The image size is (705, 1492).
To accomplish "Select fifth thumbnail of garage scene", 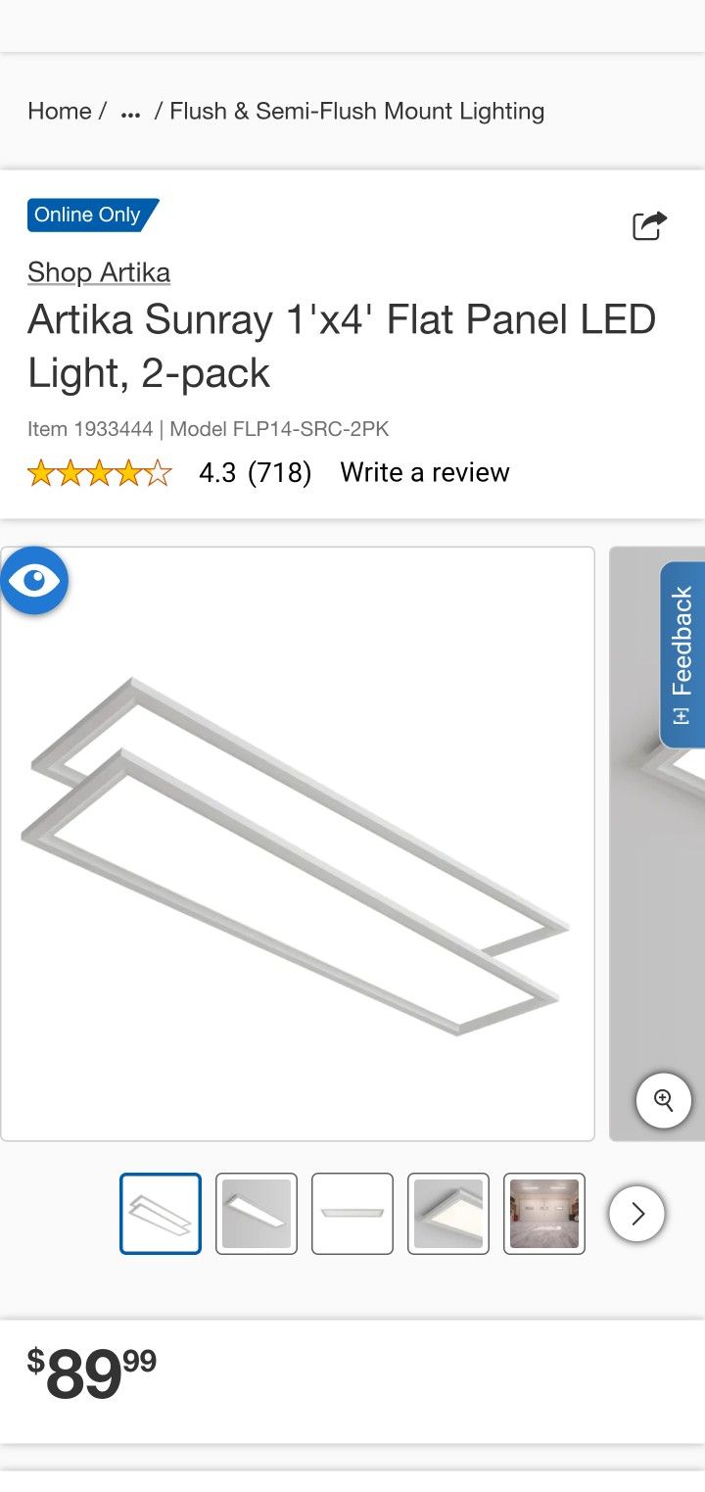I will click(544, 1214).
